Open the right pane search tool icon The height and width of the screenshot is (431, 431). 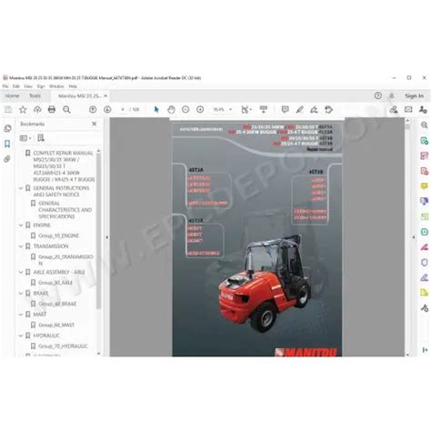(425, 125)
